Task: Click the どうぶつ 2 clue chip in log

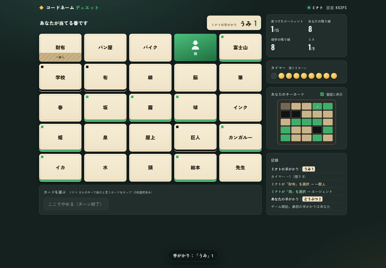Action: (312, 199)
